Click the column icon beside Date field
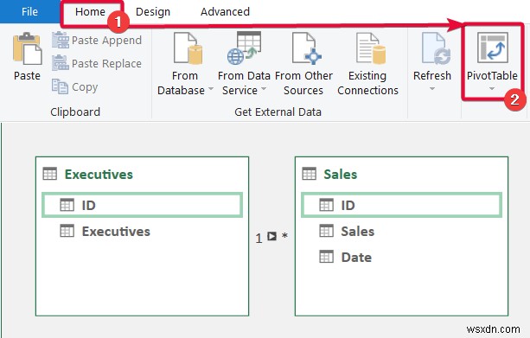This screenshot has height=338, width=530. tap(327, 257)
